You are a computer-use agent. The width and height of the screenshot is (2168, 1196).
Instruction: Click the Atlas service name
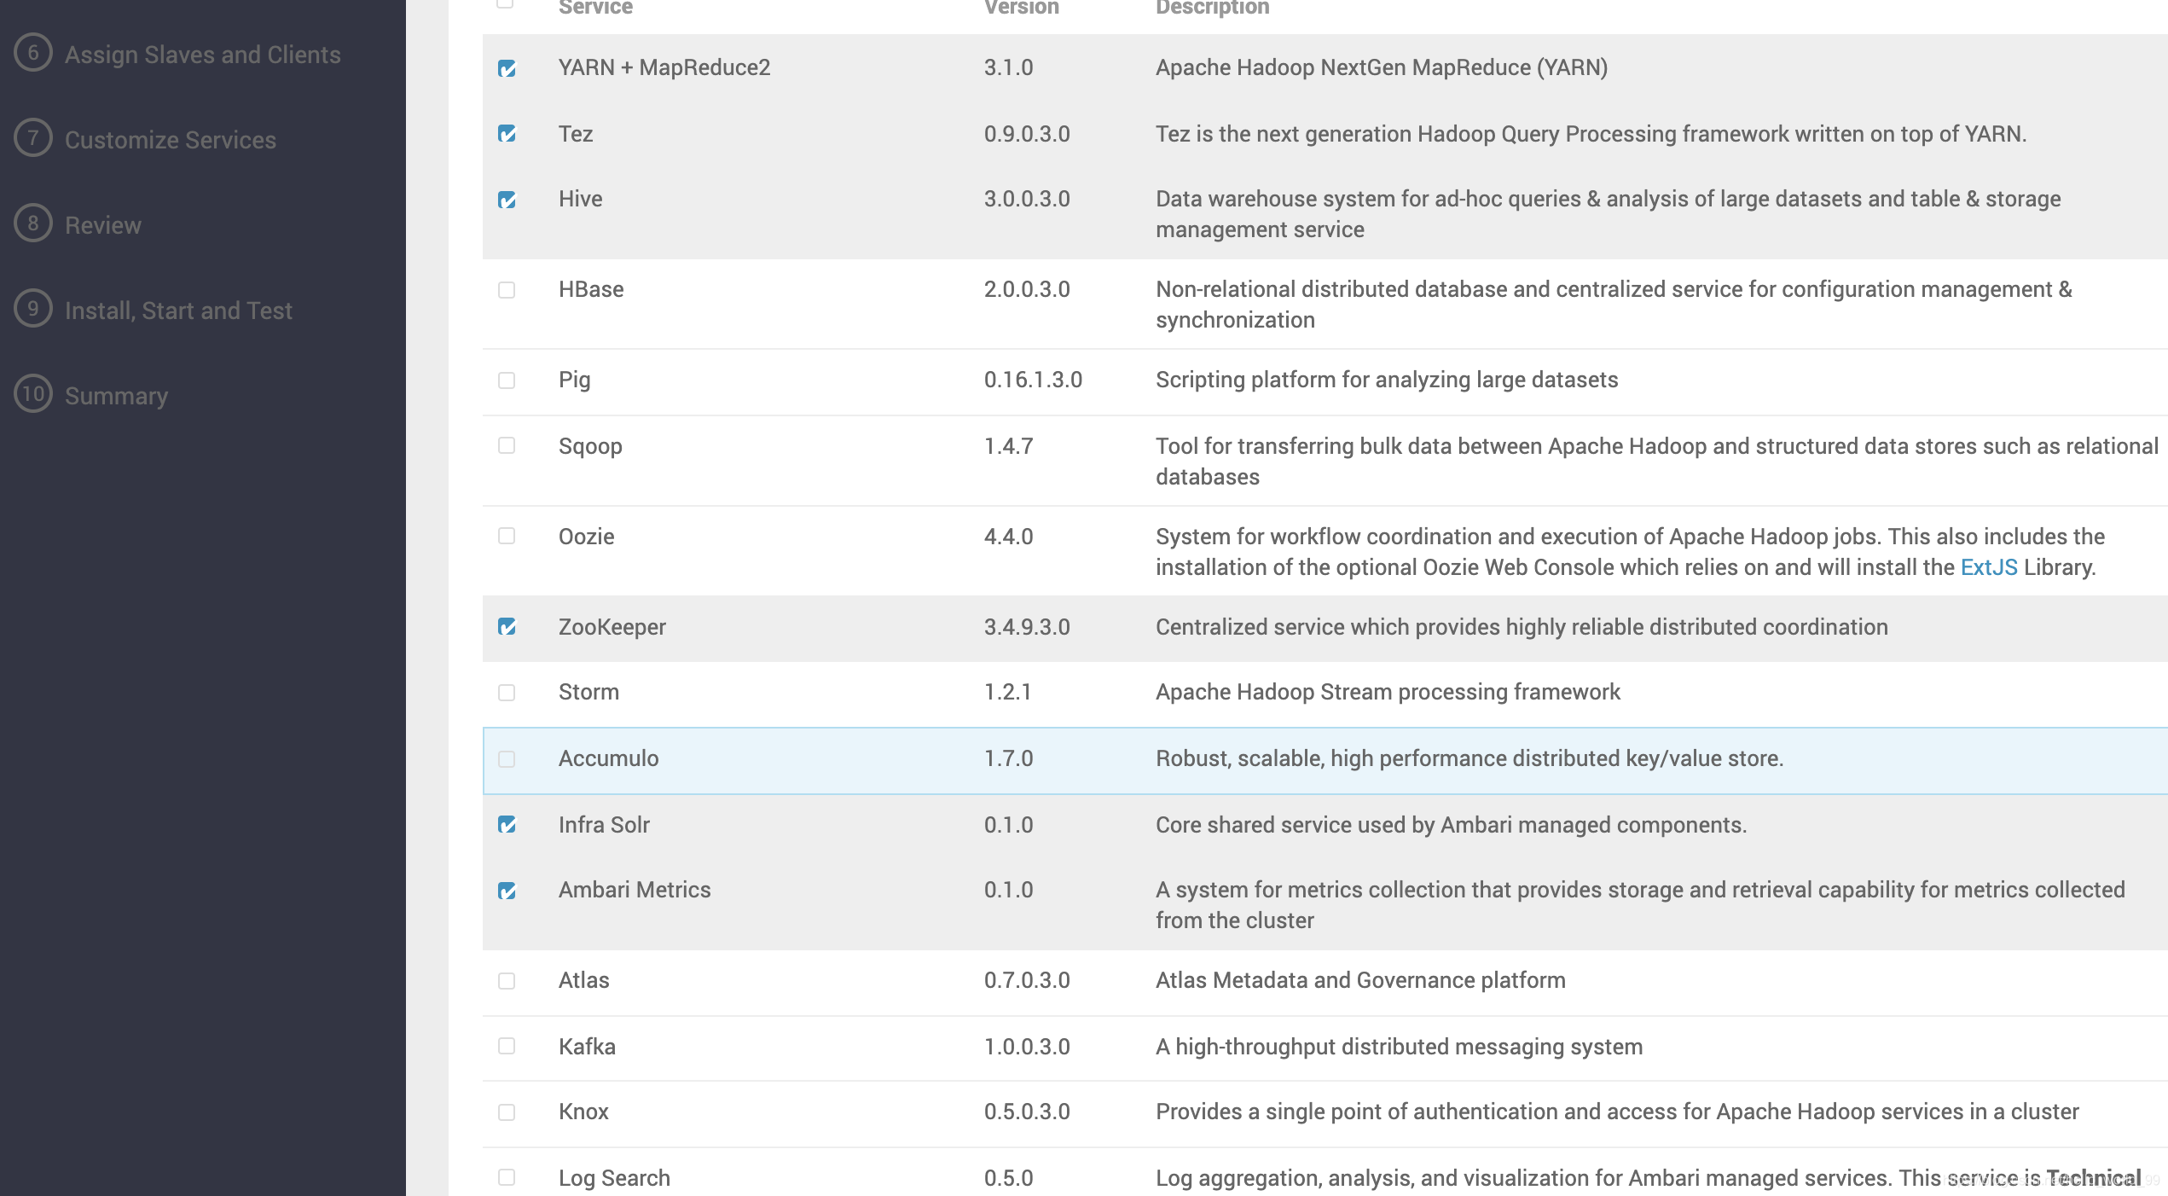pyautogui.click(x=583, y=980)
